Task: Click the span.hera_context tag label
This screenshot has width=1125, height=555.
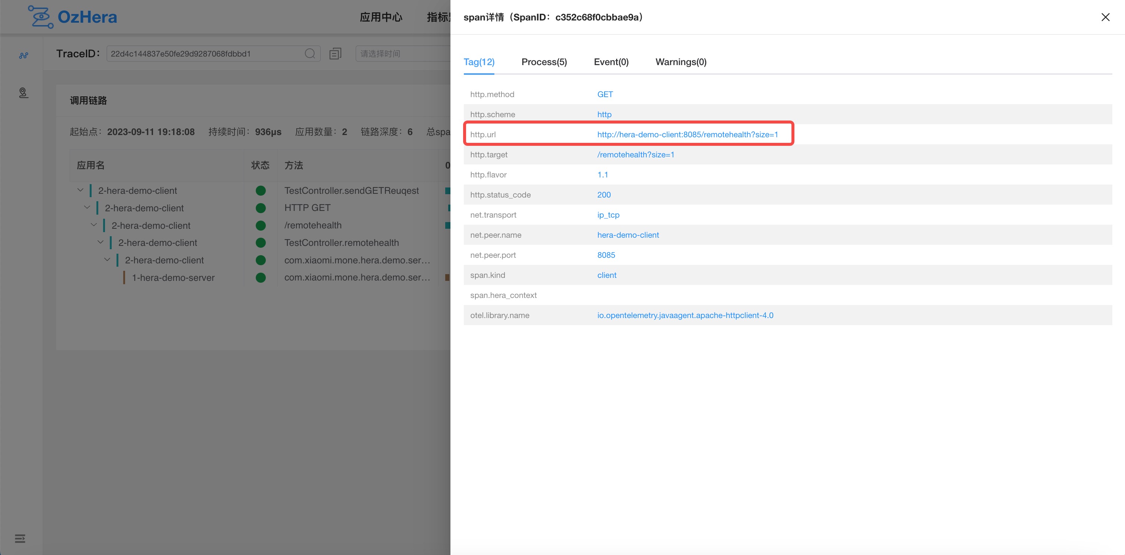Action: click(503, 295)
